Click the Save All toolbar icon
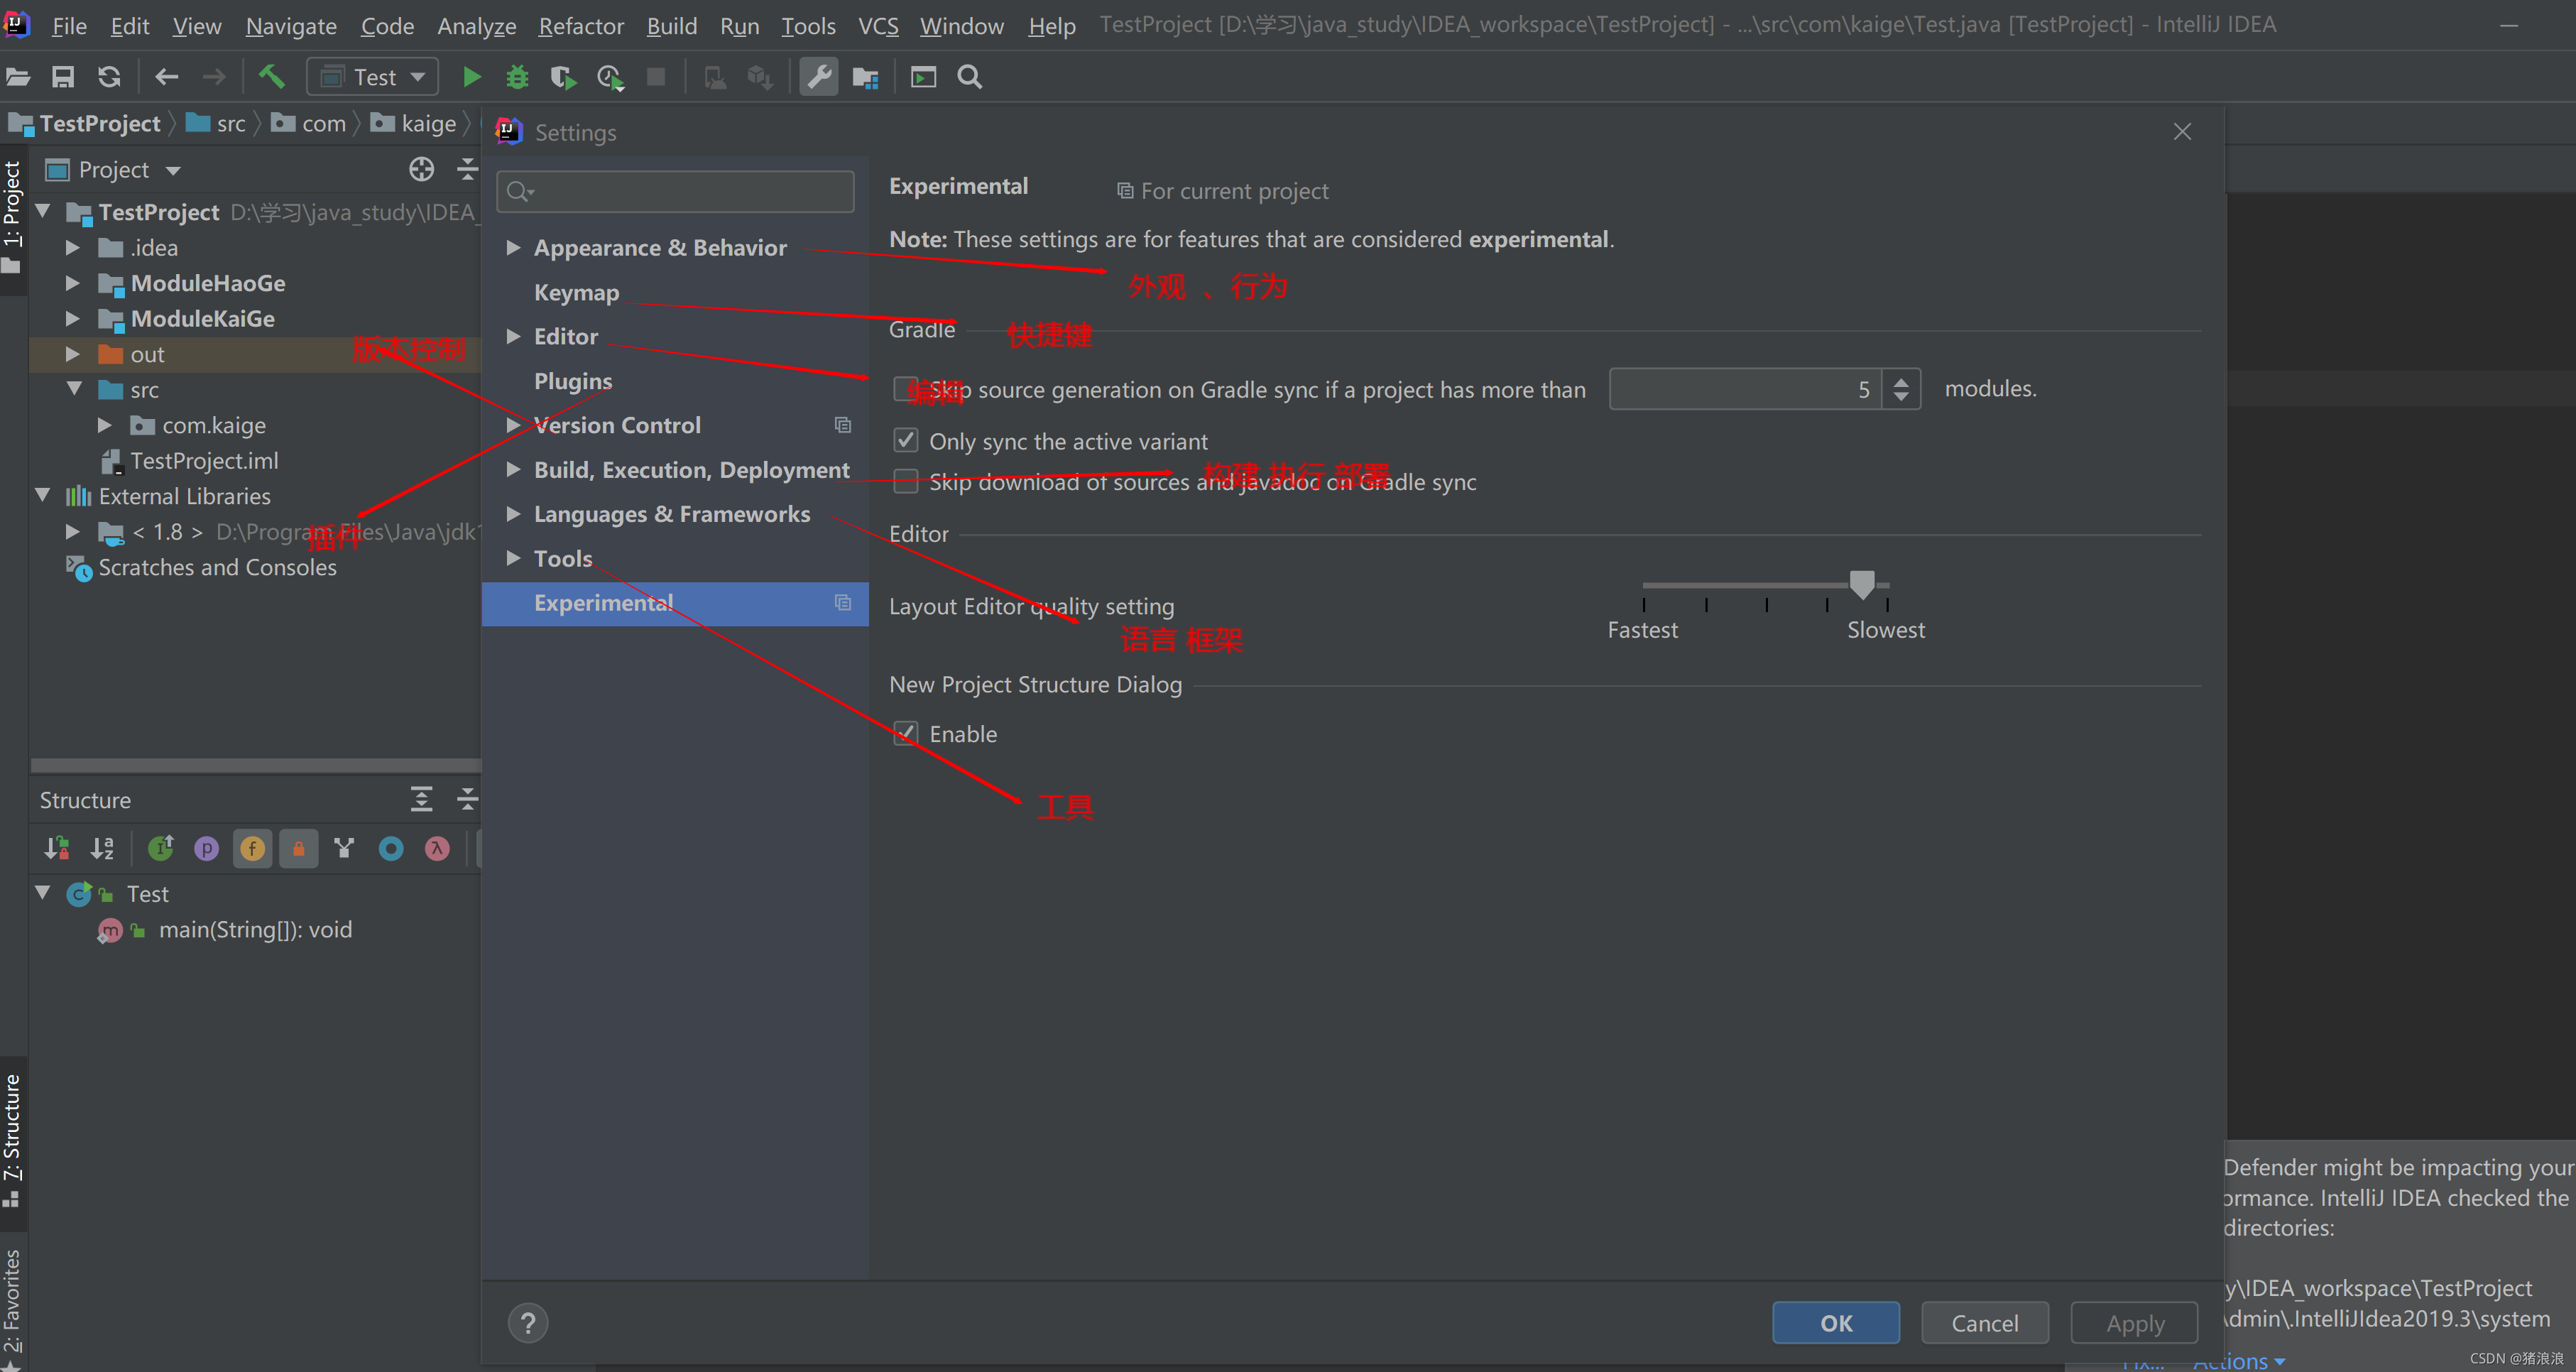The height and width of the screenshot is (1372, 2576). 63,77
